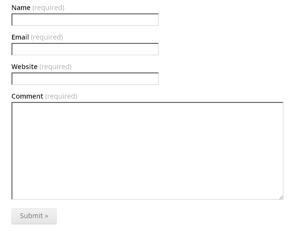Image resolution: width=301 pixels, height=231 pixels.
Task: Focus the text box under Name label
Action: coord(85,20)
